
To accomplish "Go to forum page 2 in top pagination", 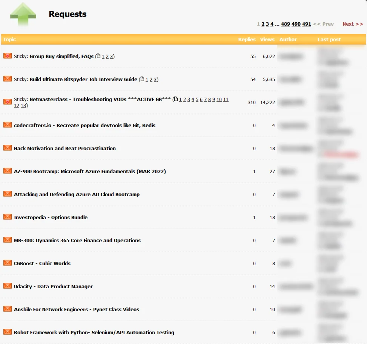I will [263, 24].
